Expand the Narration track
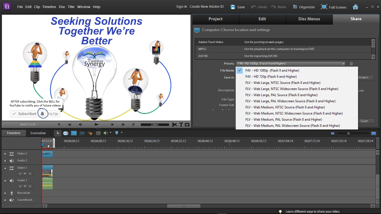This screenshot has height=214, width=381. pos(5,193)
